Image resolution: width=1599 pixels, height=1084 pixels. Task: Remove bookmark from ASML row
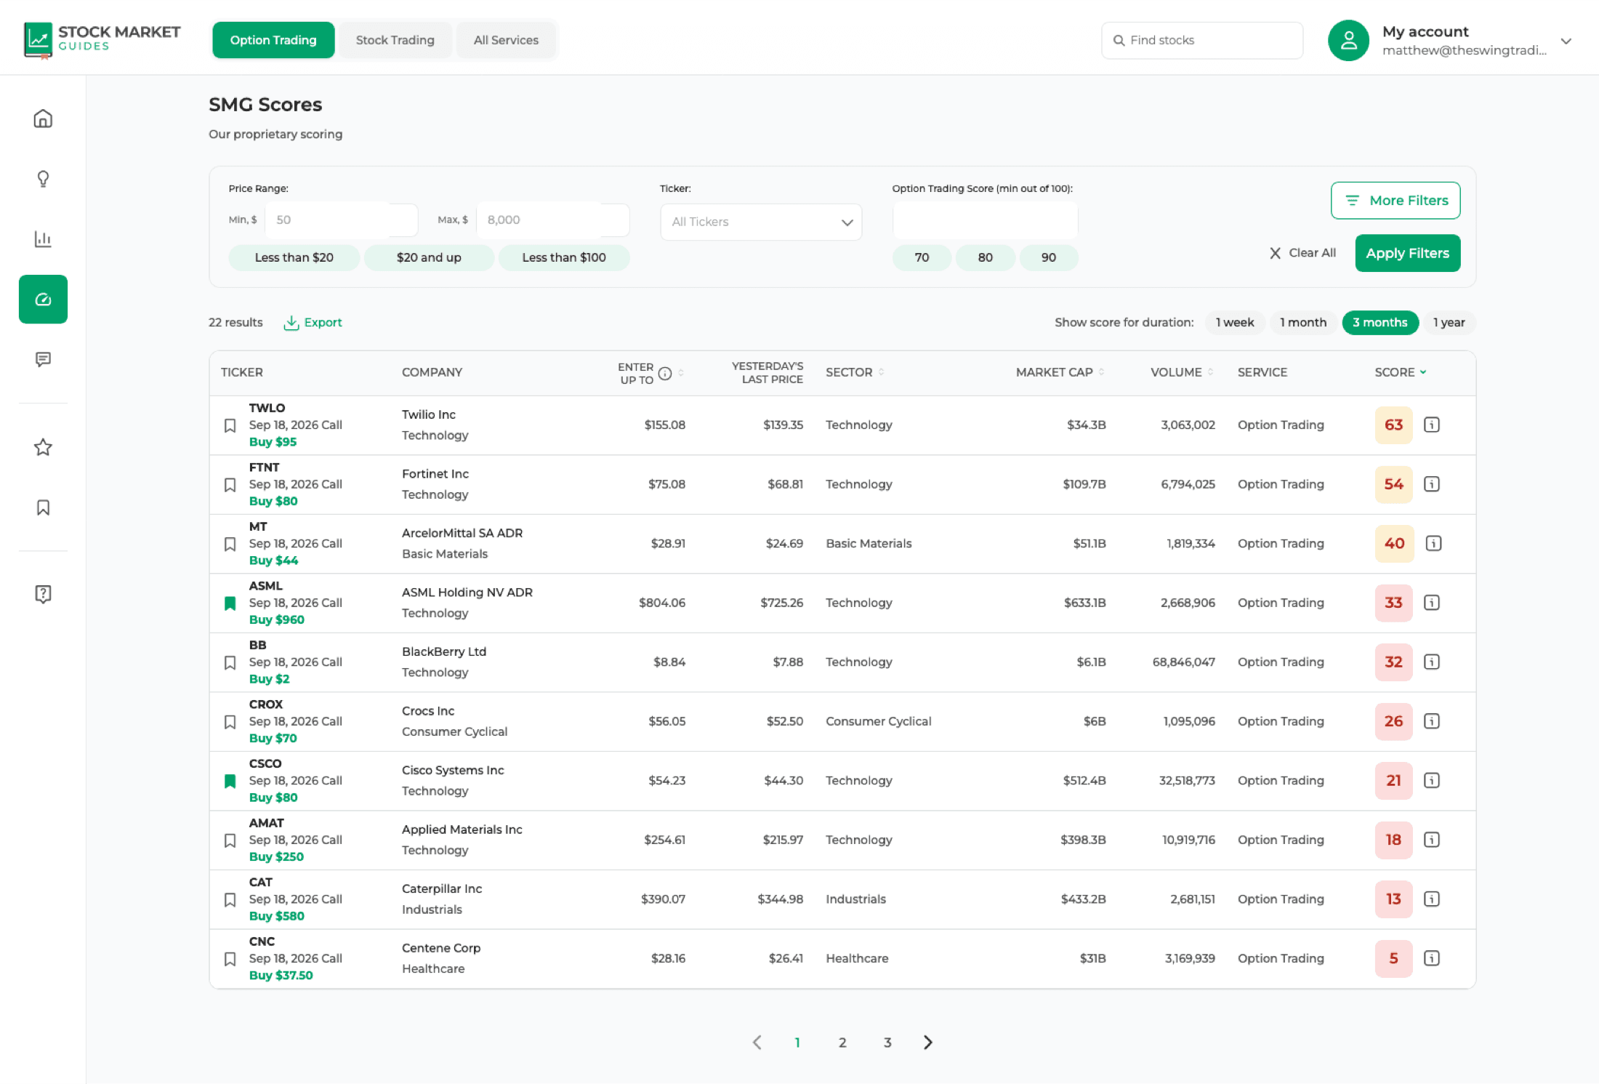point(230,603)
